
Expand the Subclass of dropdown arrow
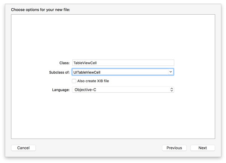(x=171, y=72)
